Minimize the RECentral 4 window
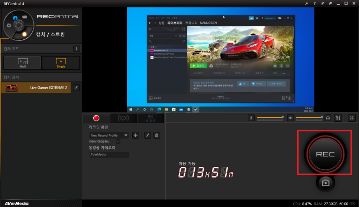 coord(338,3)
